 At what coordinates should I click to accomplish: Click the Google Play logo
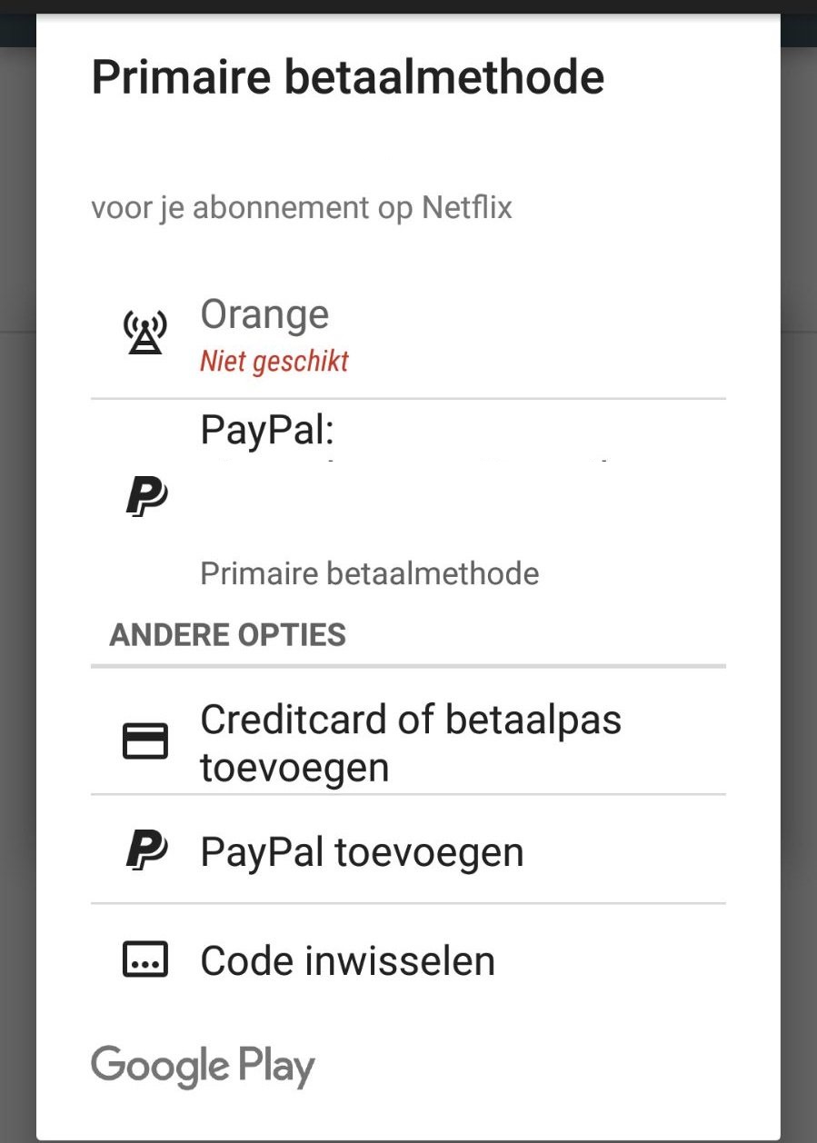(x=203, y=1066)
